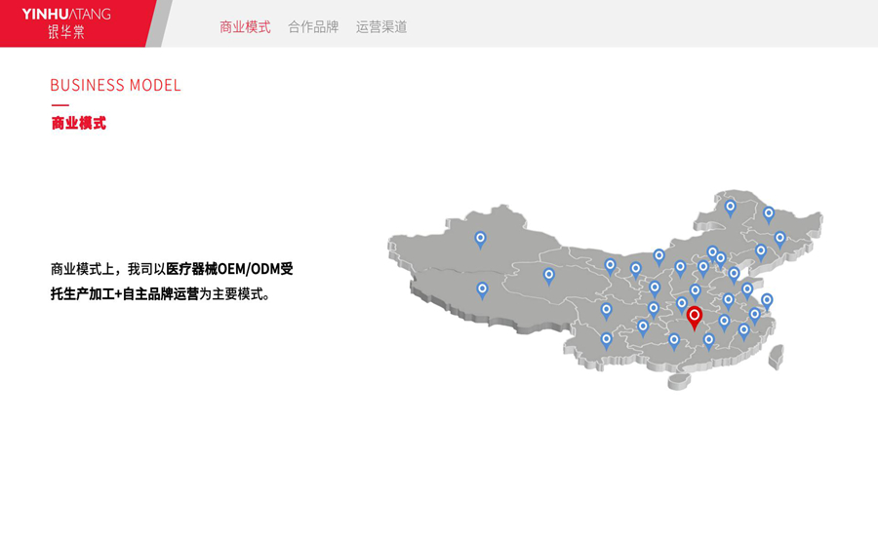Click the Hainan island on the map
Image resolution: width=878 pixels, height=538 pixels.
click(x=679, y=382)
